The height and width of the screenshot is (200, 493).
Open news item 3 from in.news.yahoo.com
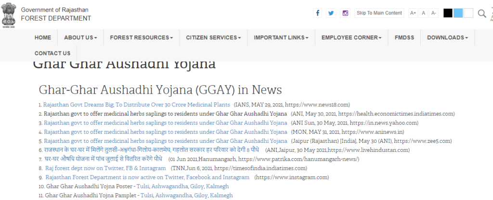pyautogui.click(x=166, y=123)
